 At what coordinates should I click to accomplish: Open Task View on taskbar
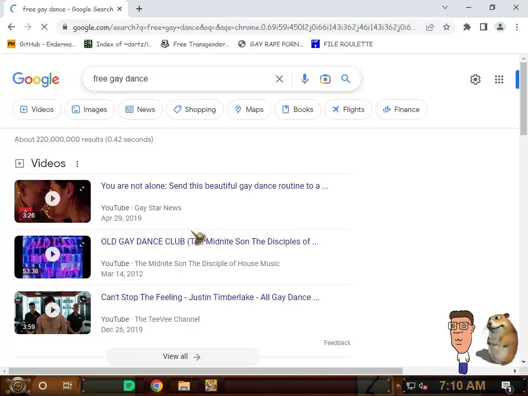click(x=68, y=386)
